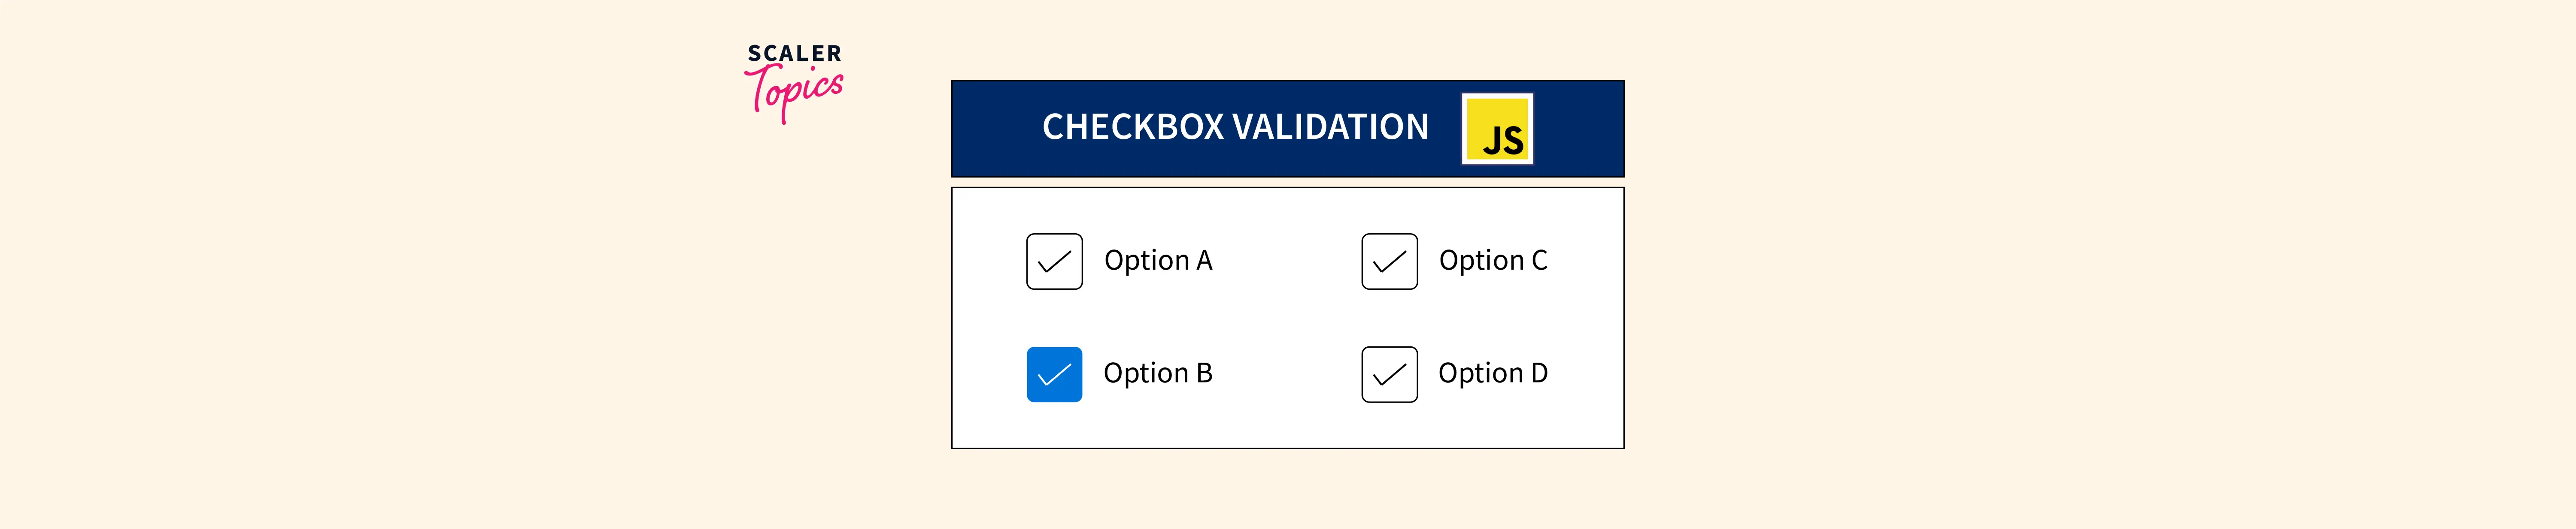
Task: Click the pink Topics script text
Action: 796,92
